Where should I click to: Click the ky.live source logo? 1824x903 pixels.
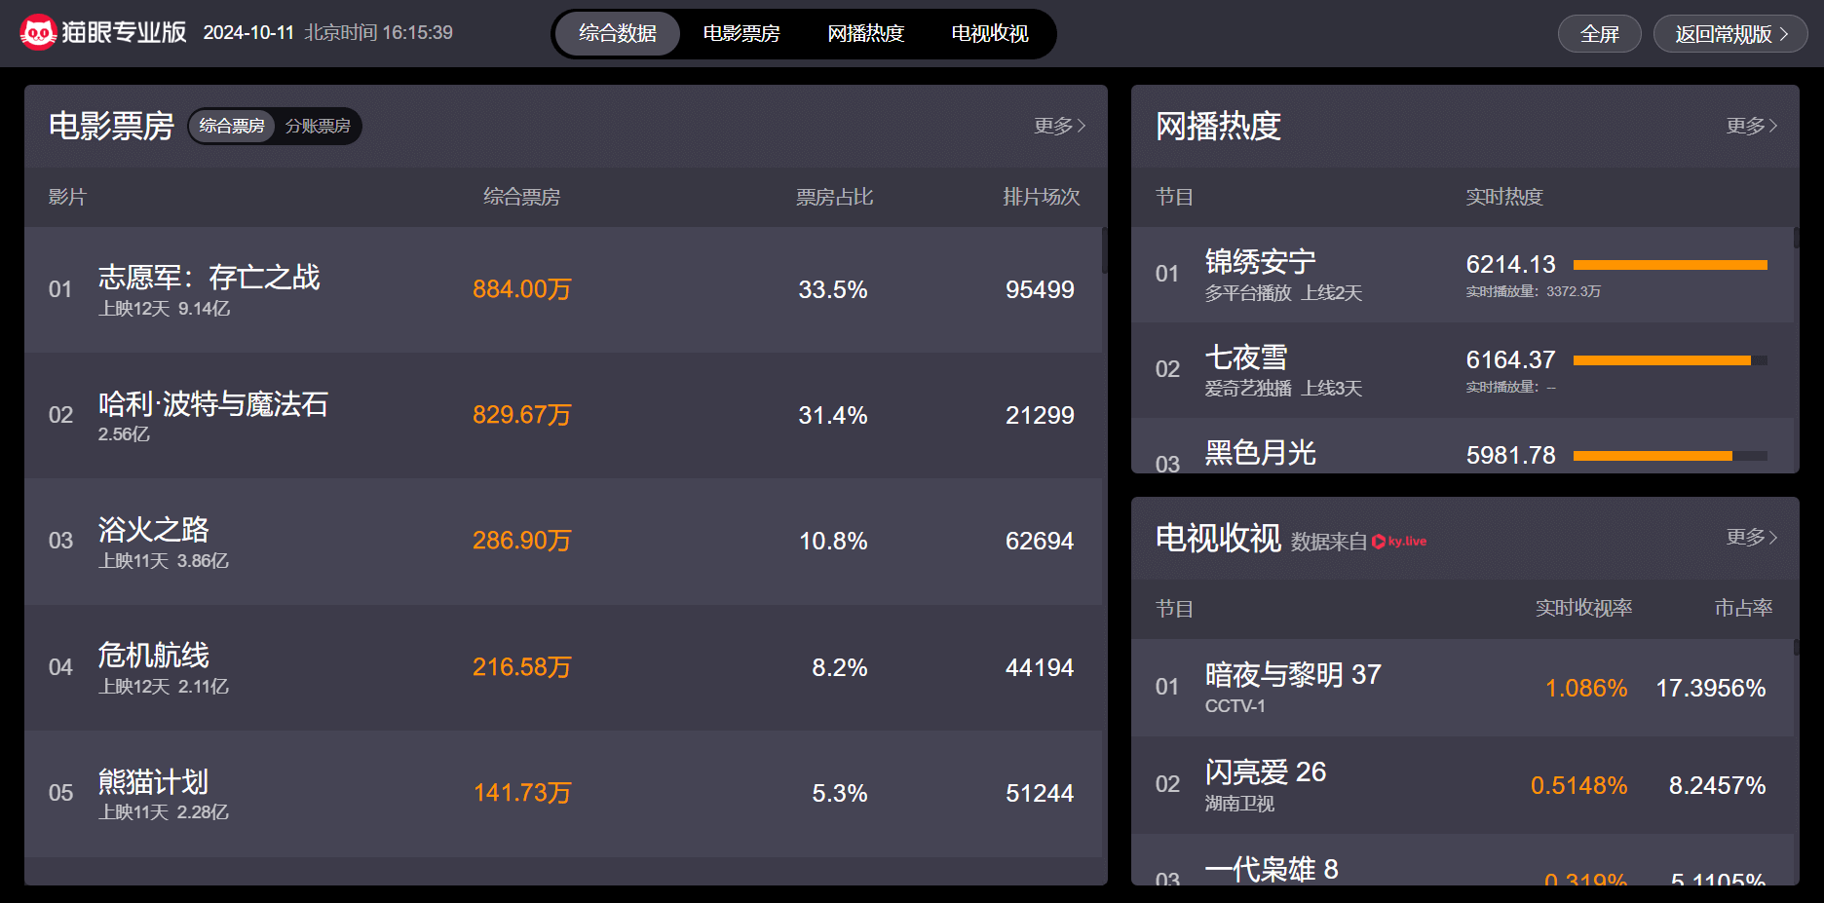tap(1399, 542)
